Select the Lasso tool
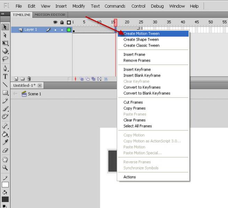228x208 pixels. click(5, 59)
